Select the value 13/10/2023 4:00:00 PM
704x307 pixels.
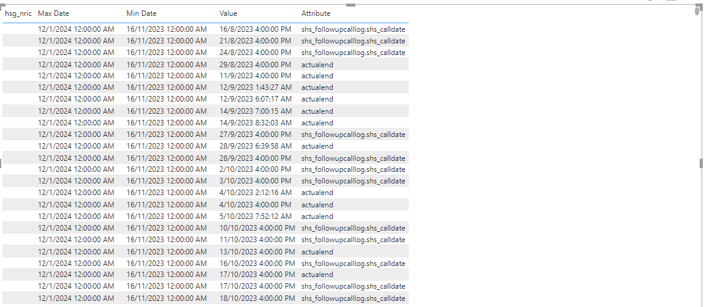[x=258, y=252]
